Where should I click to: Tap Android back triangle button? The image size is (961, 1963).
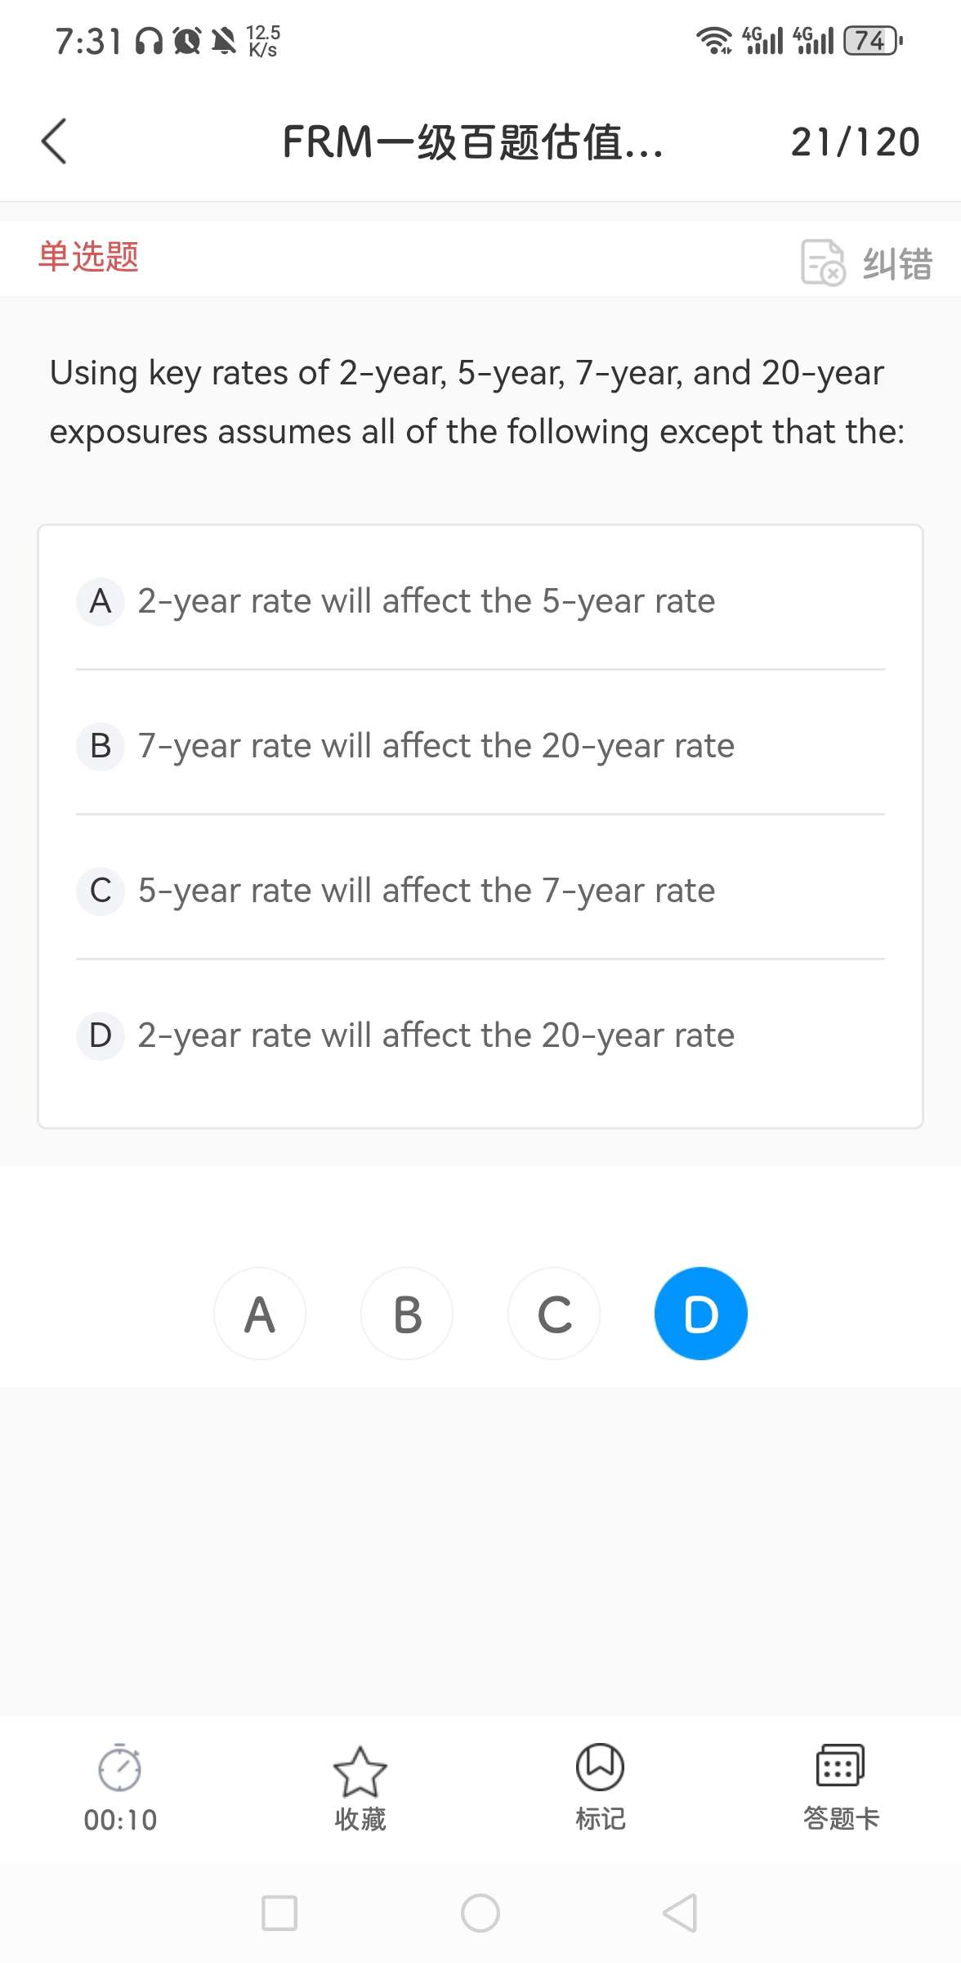tap(680, 1913)
